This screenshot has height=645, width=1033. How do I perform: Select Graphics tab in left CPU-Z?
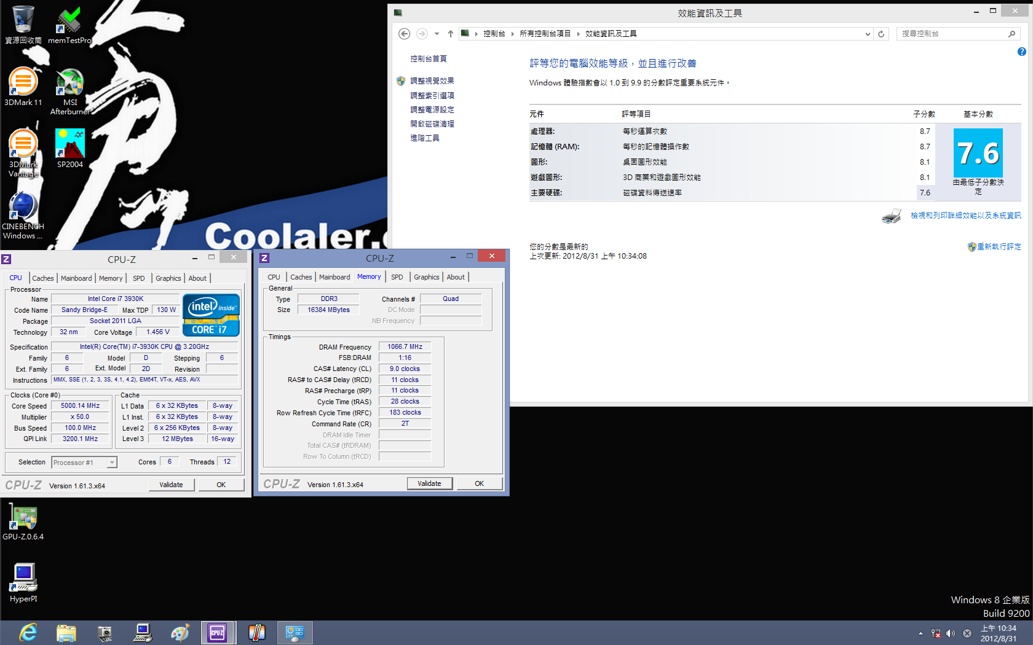point(168,278)
